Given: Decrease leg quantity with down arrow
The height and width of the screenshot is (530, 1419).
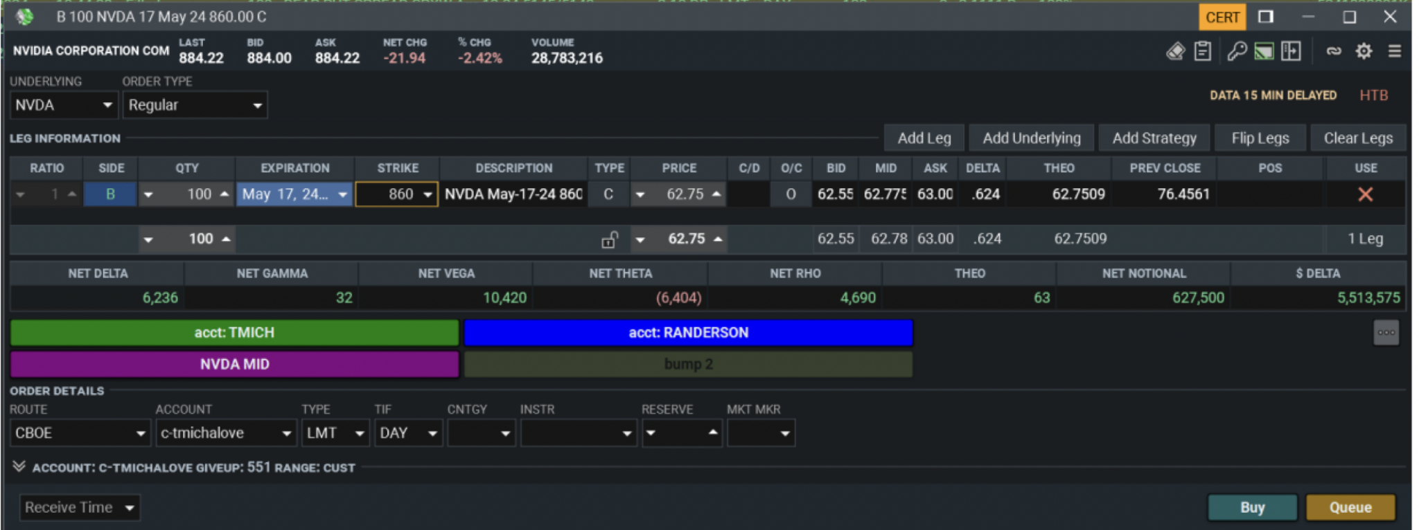Looking at the screenshot, I should point(148,195).
